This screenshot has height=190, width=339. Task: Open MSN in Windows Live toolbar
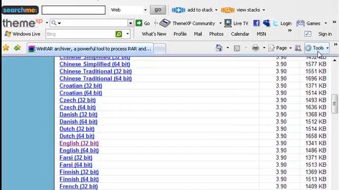click(261, 34)
